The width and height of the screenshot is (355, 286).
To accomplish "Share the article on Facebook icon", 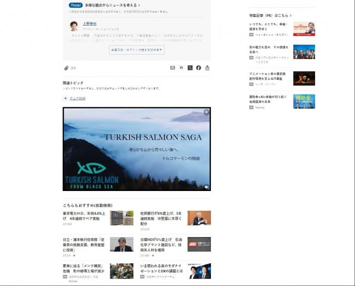I will pyautogui.click(x=199, y=68).
